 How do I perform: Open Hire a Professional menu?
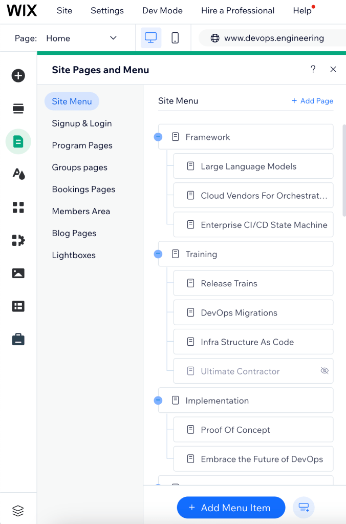click(238, 11)
